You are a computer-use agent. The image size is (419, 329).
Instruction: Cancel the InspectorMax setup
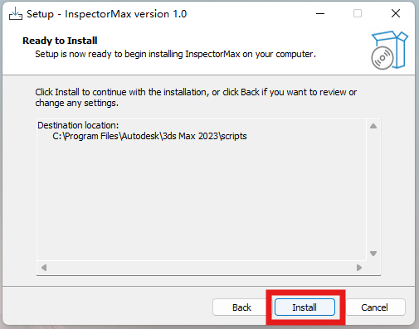(375, 307)
